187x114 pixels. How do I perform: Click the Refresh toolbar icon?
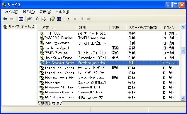coord(37,19)
